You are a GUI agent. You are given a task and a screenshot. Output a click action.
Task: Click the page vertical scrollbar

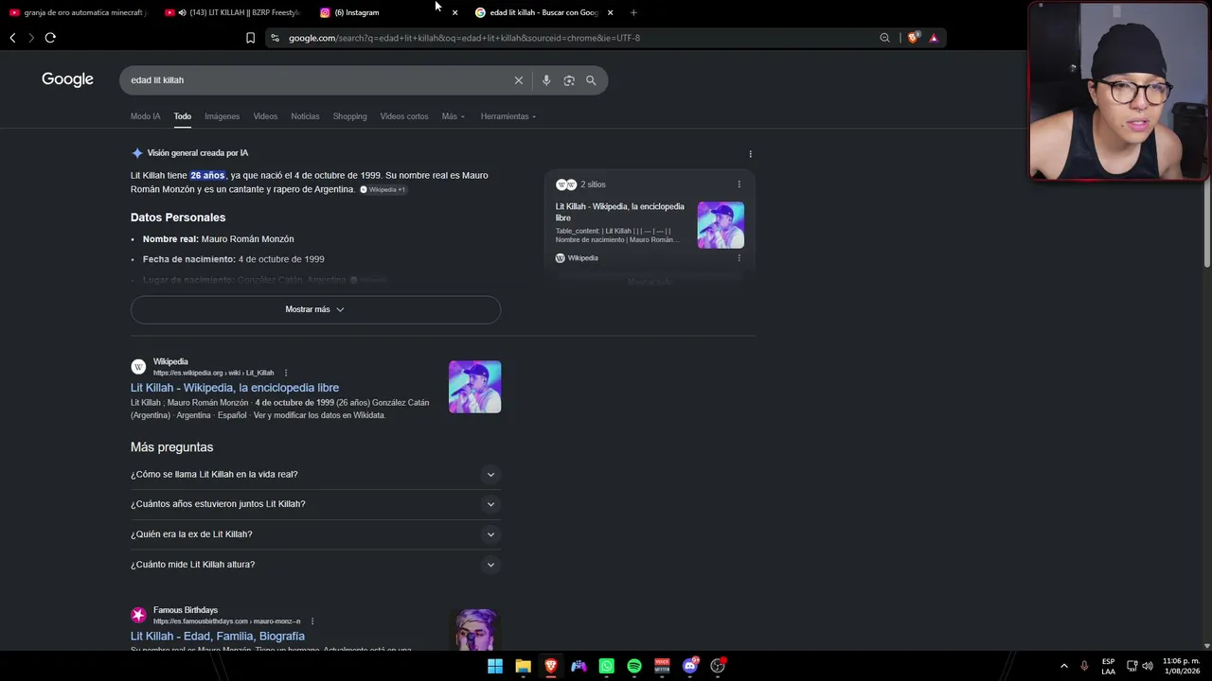(x=1205, y=161)
